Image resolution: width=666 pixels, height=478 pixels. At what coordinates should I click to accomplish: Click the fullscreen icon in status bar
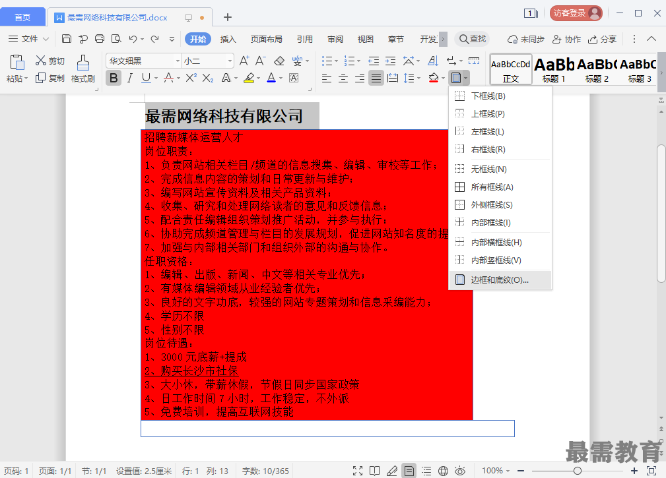[x=358, y=471]
